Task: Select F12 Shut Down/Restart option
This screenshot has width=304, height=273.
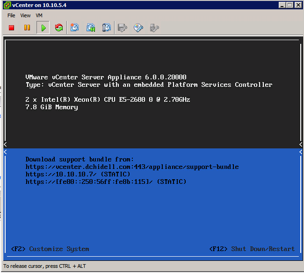Action: 252,249
